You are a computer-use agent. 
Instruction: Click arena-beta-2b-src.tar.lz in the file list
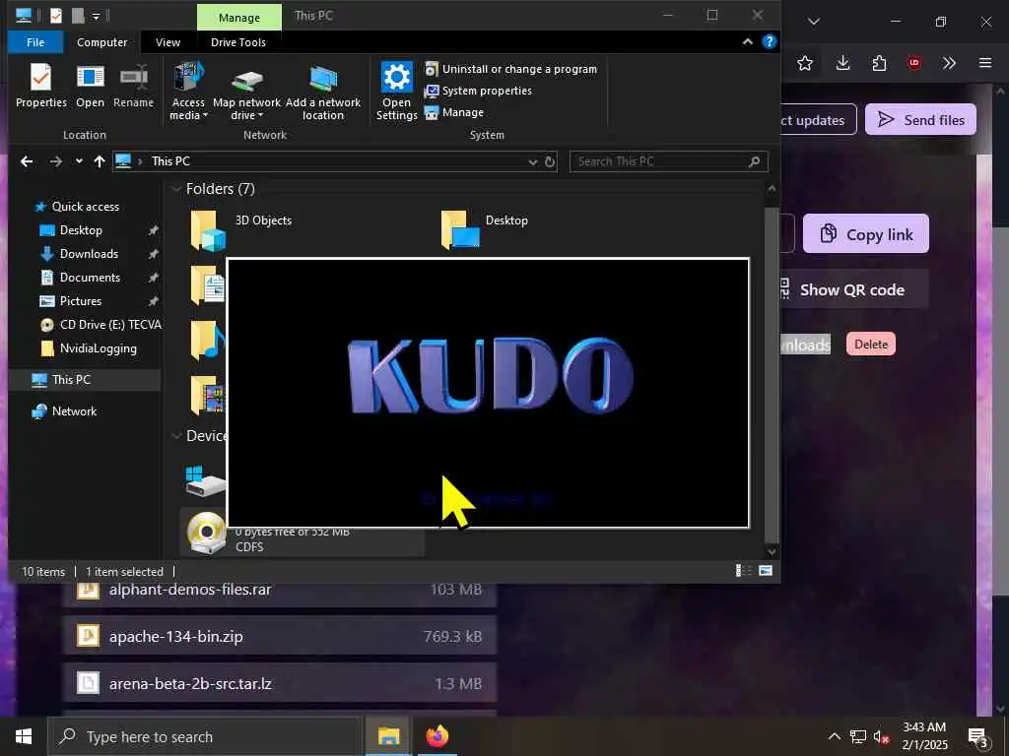click(x=279, y=683)
